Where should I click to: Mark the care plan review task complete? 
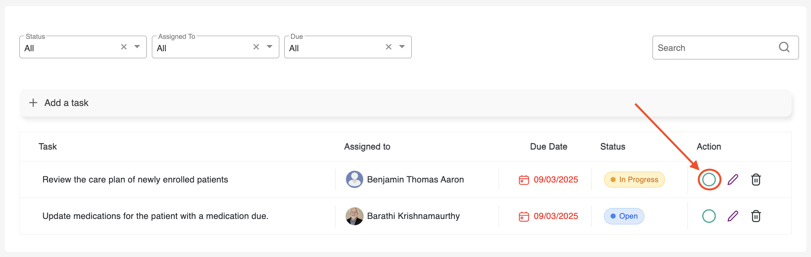709,179
